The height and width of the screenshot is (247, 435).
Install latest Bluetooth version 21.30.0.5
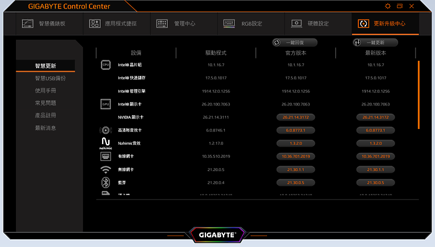tap(376, 183)
